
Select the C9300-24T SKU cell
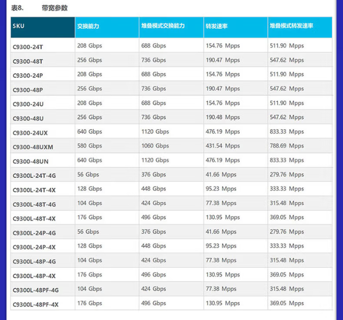click(28, 47)
